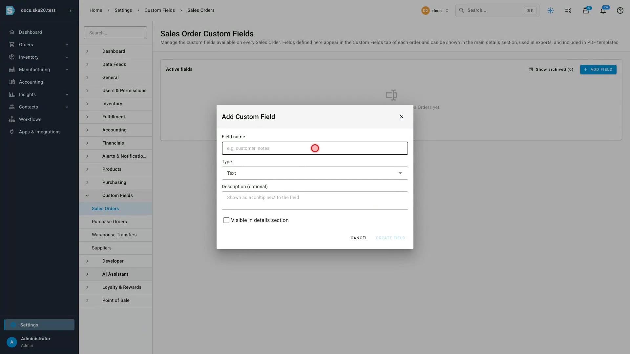Click the ADD FIELD button
This screenshot has height=354, width=630.
[x=598, y=69]
